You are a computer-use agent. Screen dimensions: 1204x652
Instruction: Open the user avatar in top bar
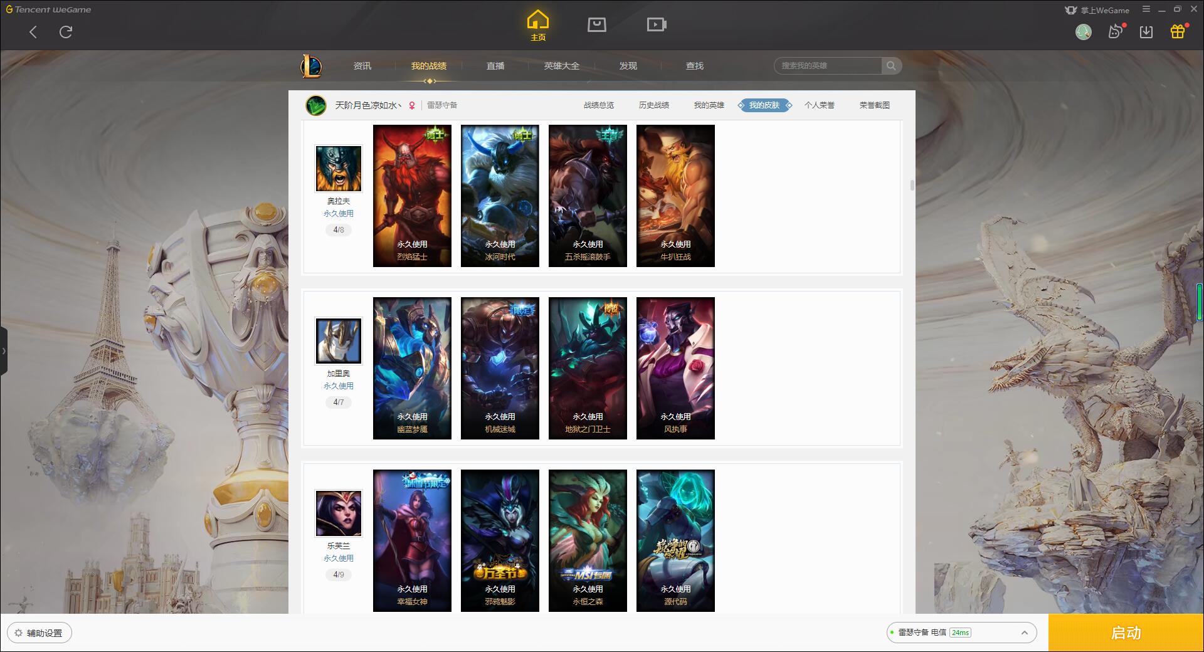pos(1083,32)
